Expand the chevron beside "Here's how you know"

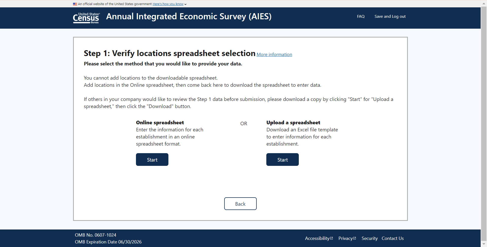[x=185, y=4]
